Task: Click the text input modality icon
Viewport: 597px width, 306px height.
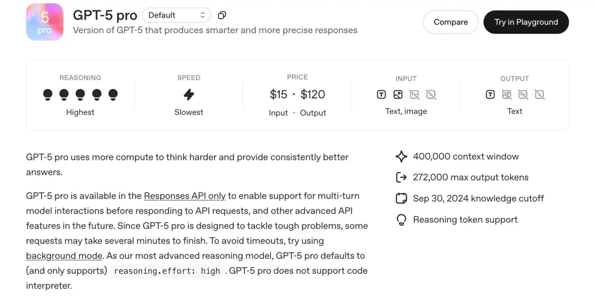Action: coord(381,95)
